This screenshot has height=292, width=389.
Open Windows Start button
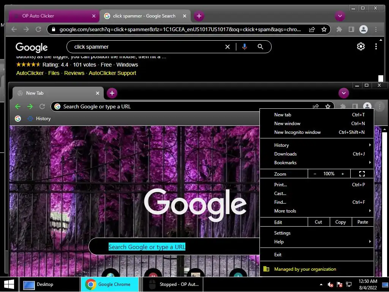click(9, 284)
